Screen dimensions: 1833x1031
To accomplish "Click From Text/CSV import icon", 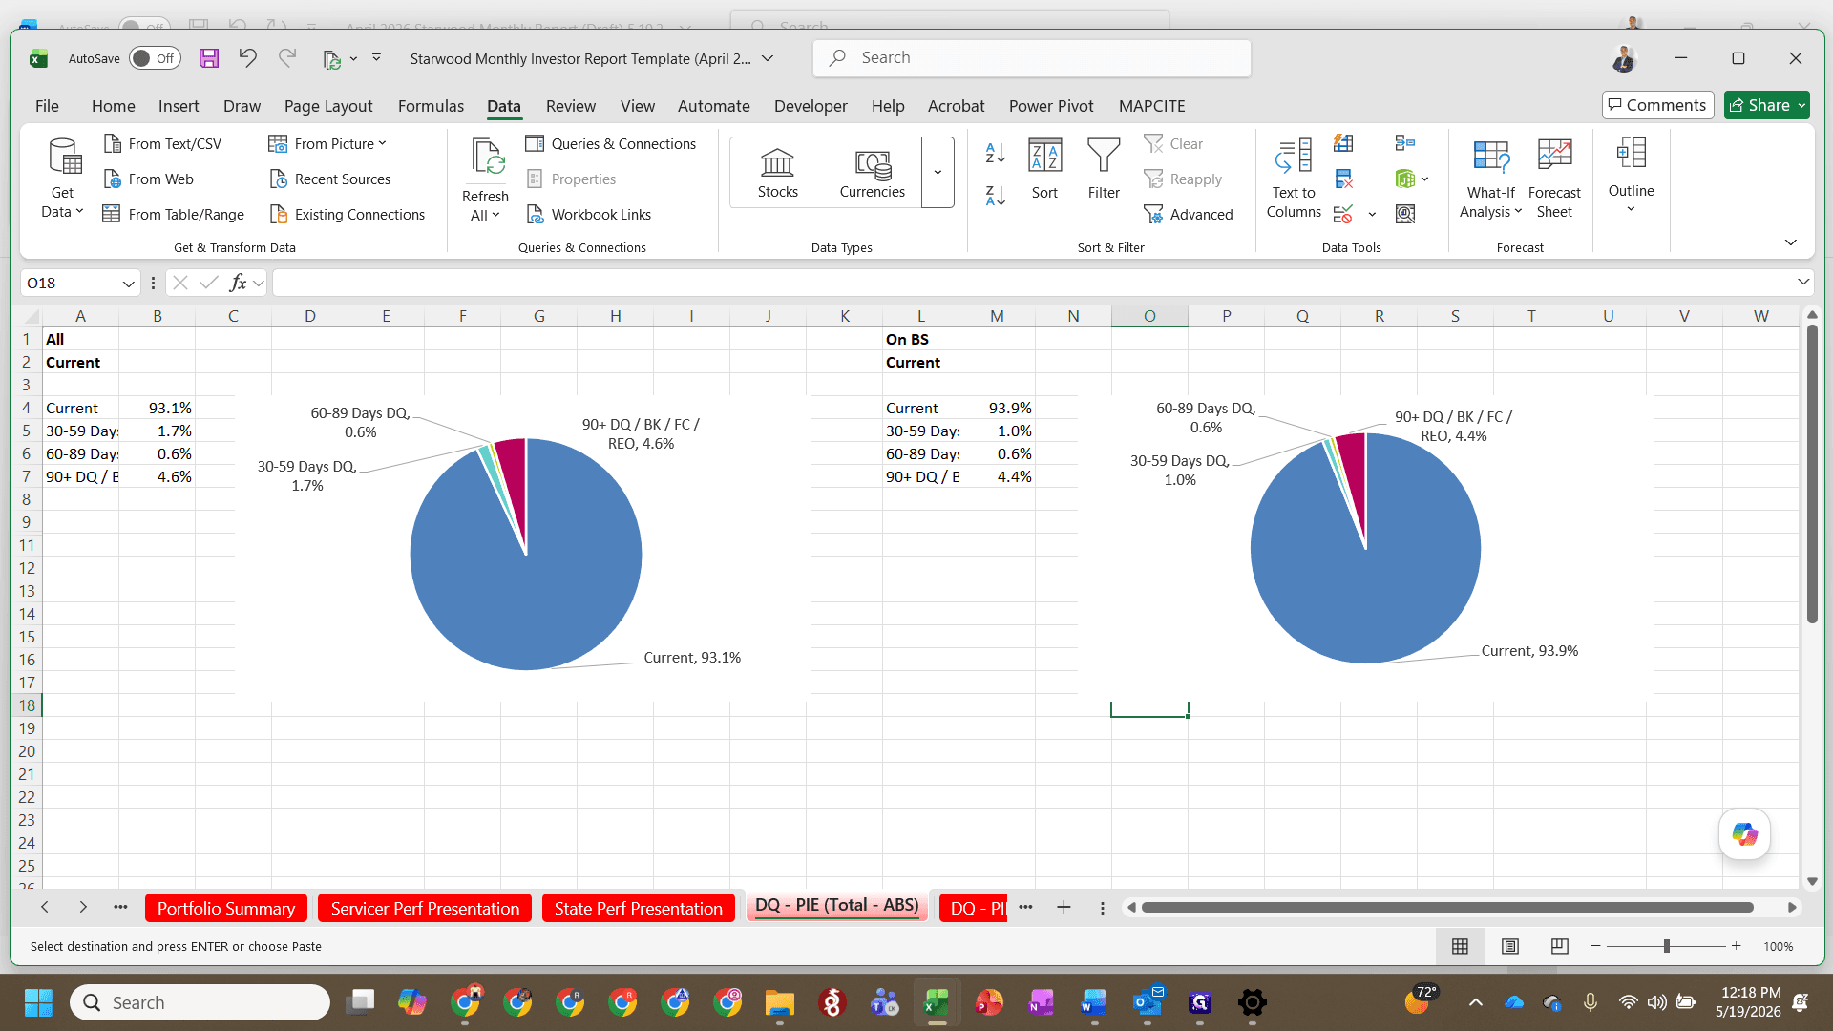I will (112, 144).
